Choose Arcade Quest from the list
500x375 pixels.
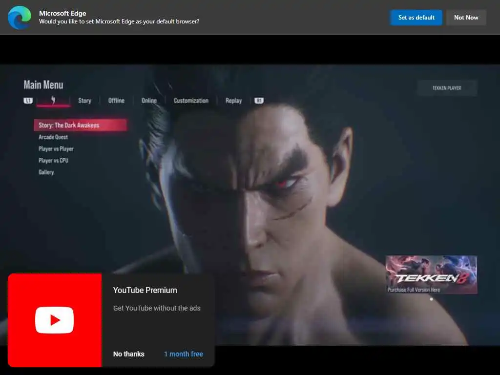pos(53,137)
